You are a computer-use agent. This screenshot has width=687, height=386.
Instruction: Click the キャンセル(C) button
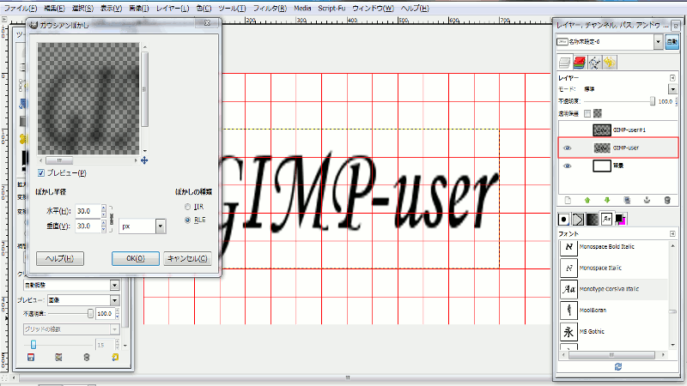click(x=187, y=259)
